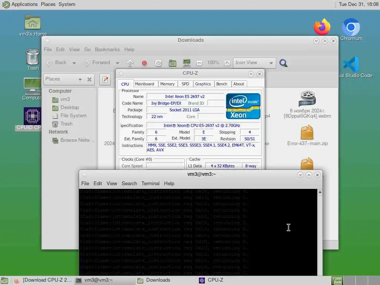Open the About tab in CPU-Z
Image resolution: width=380 pixels, height=285 pixels.
click(239, 84)
